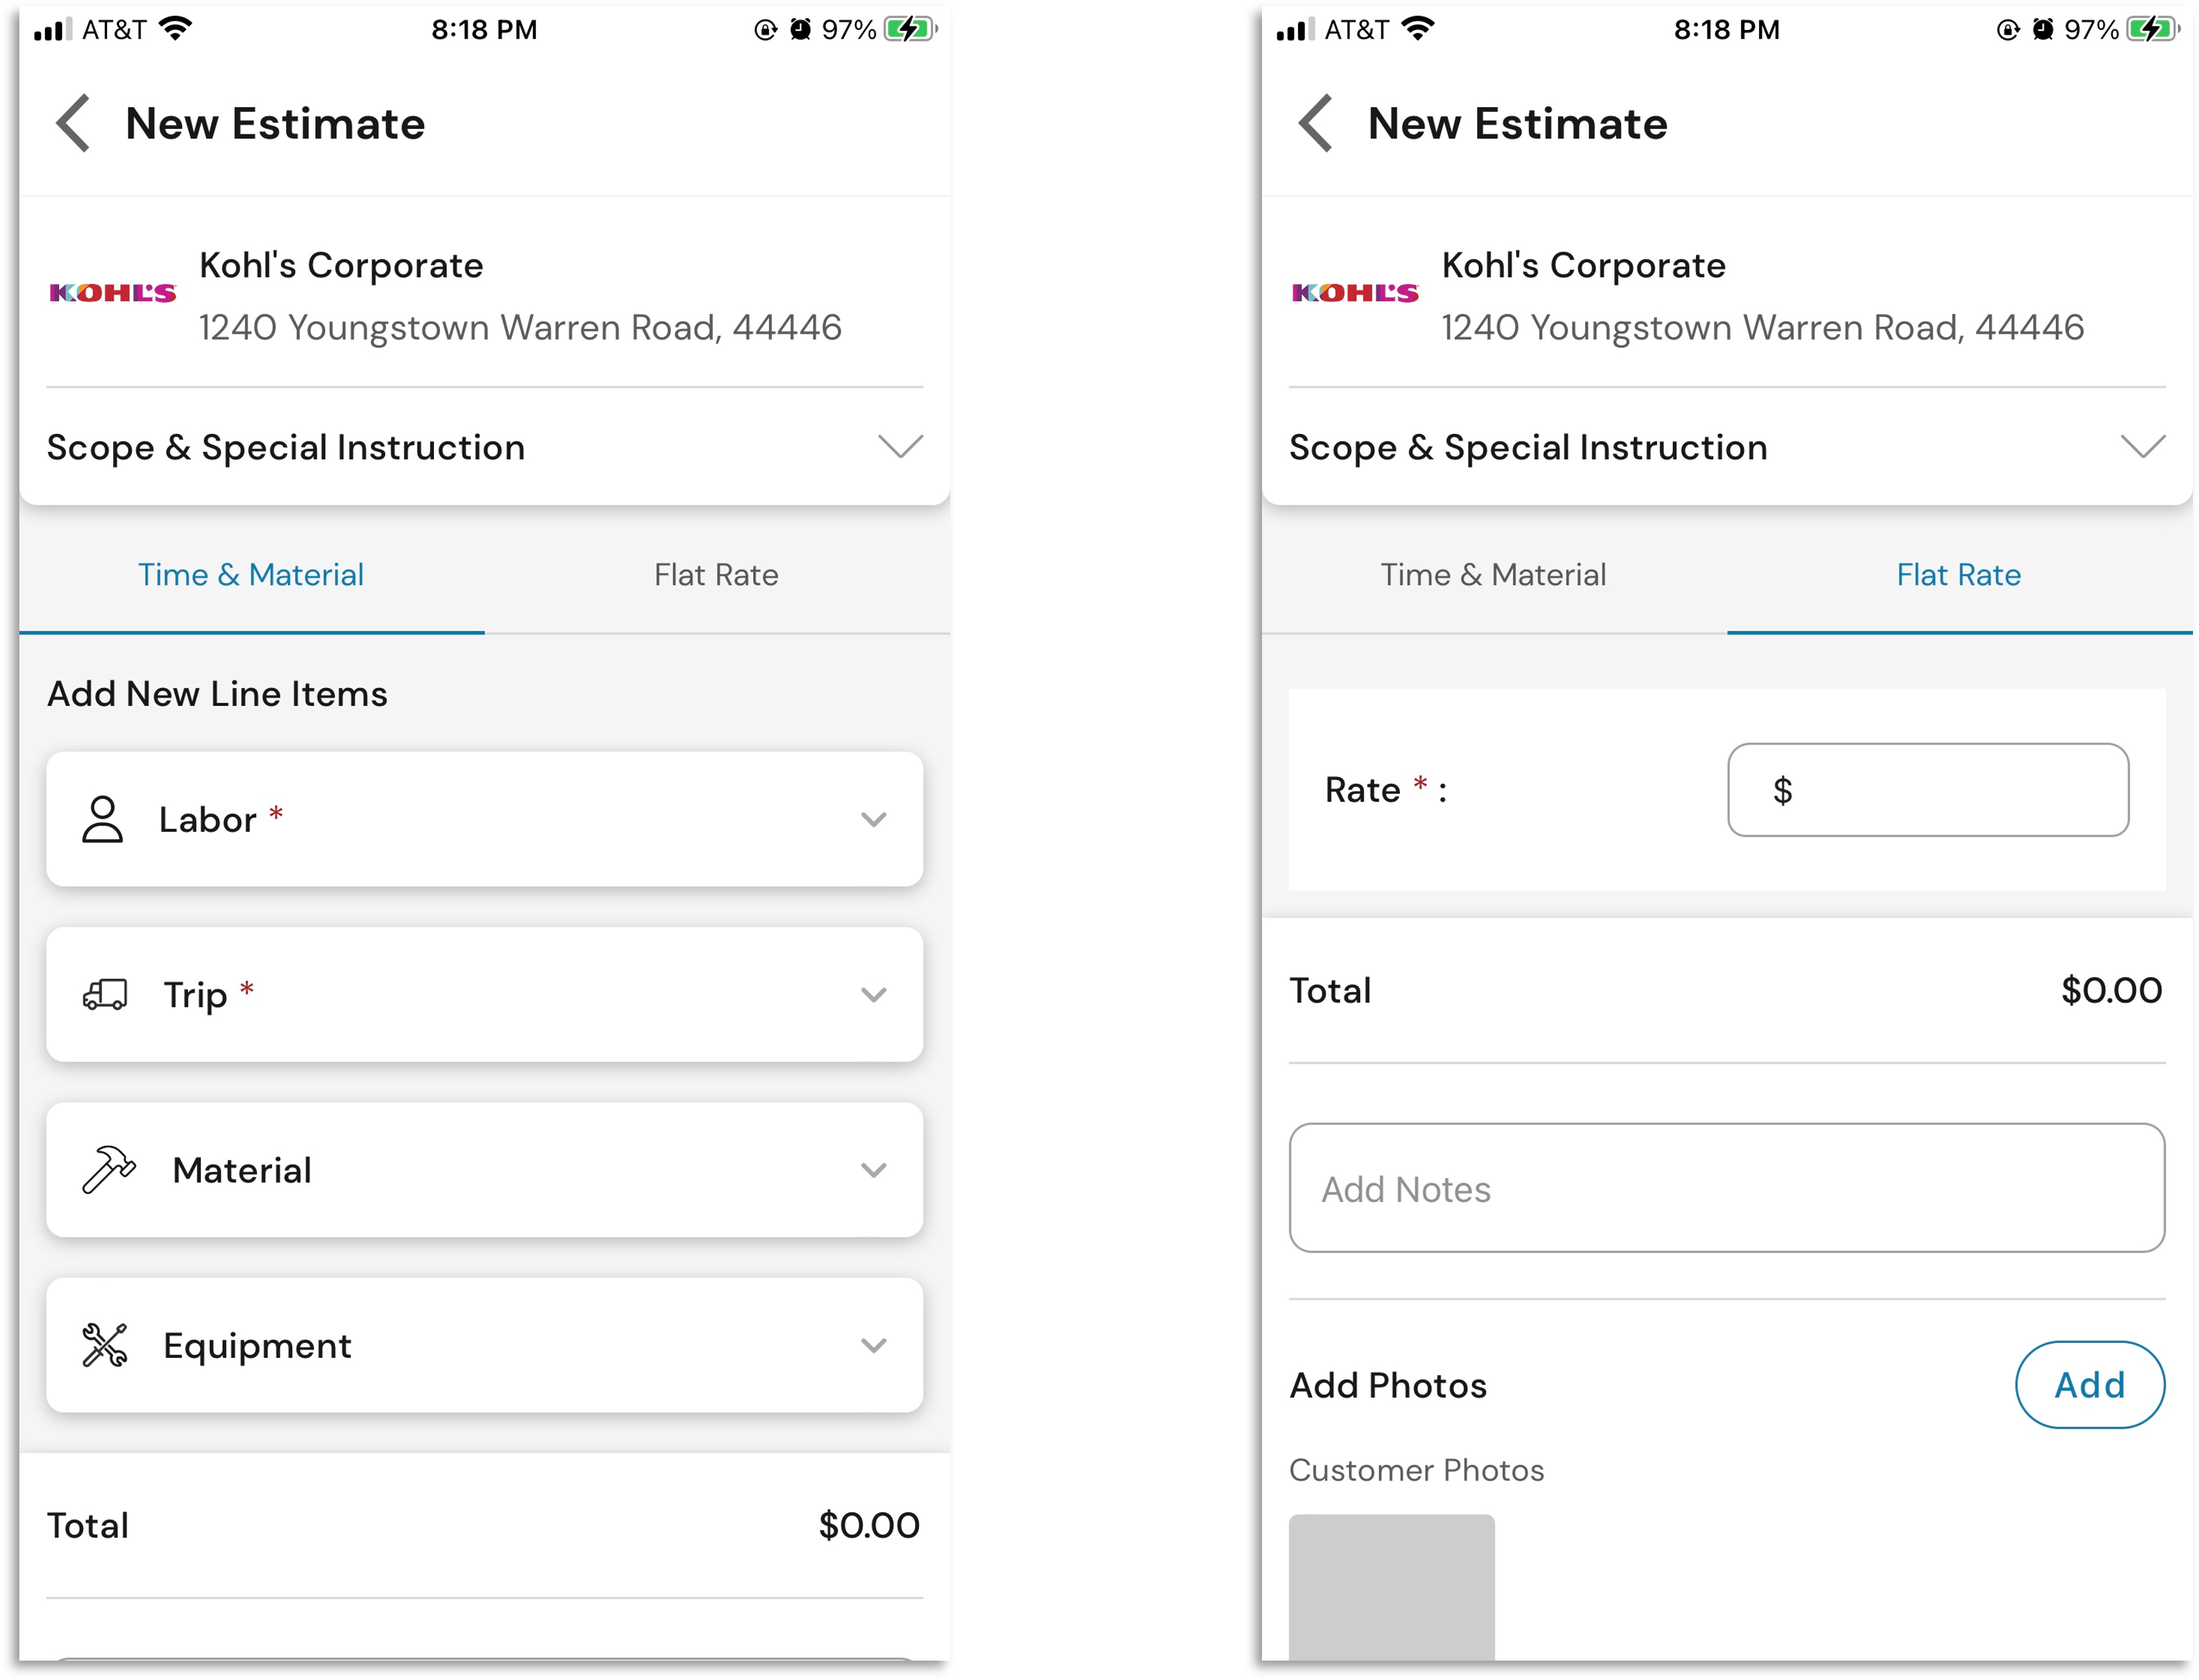Expand Scope & Special Instruction on left screen

click(900, 447)
